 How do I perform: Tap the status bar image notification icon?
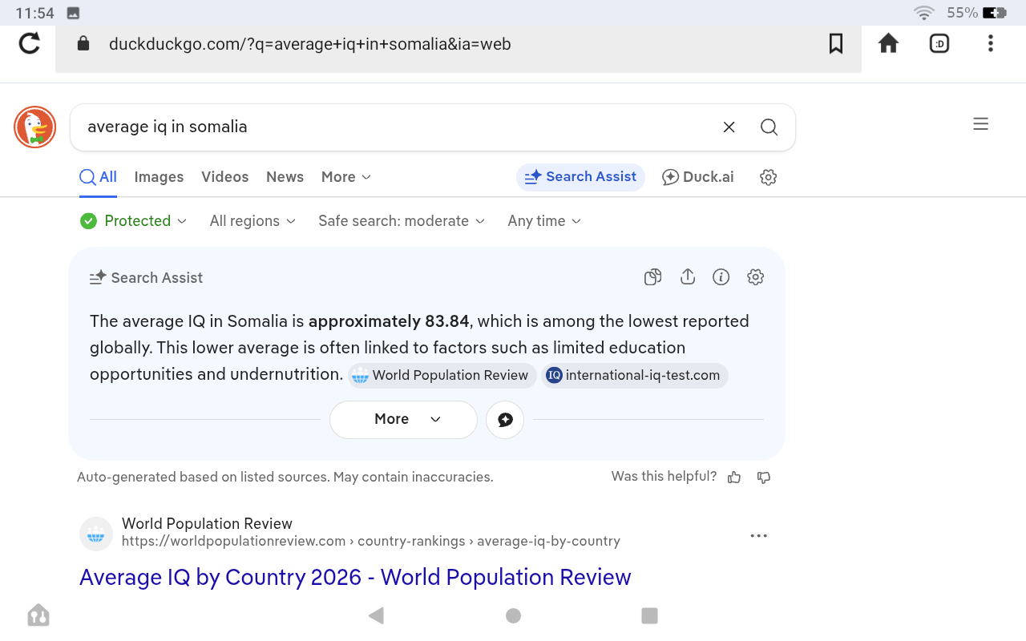click(x=73, y=13)
